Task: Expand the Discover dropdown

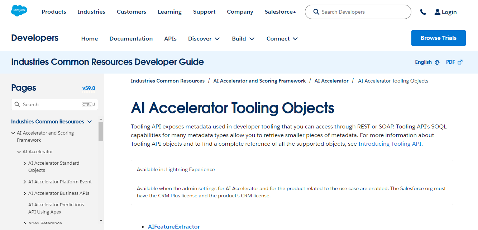Action: pos(204,38)
